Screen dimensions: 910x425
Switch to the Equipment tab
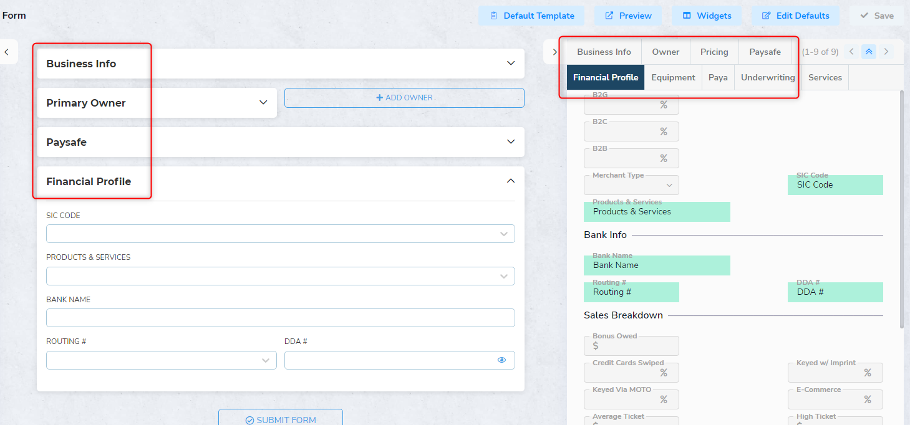[673, 78]
